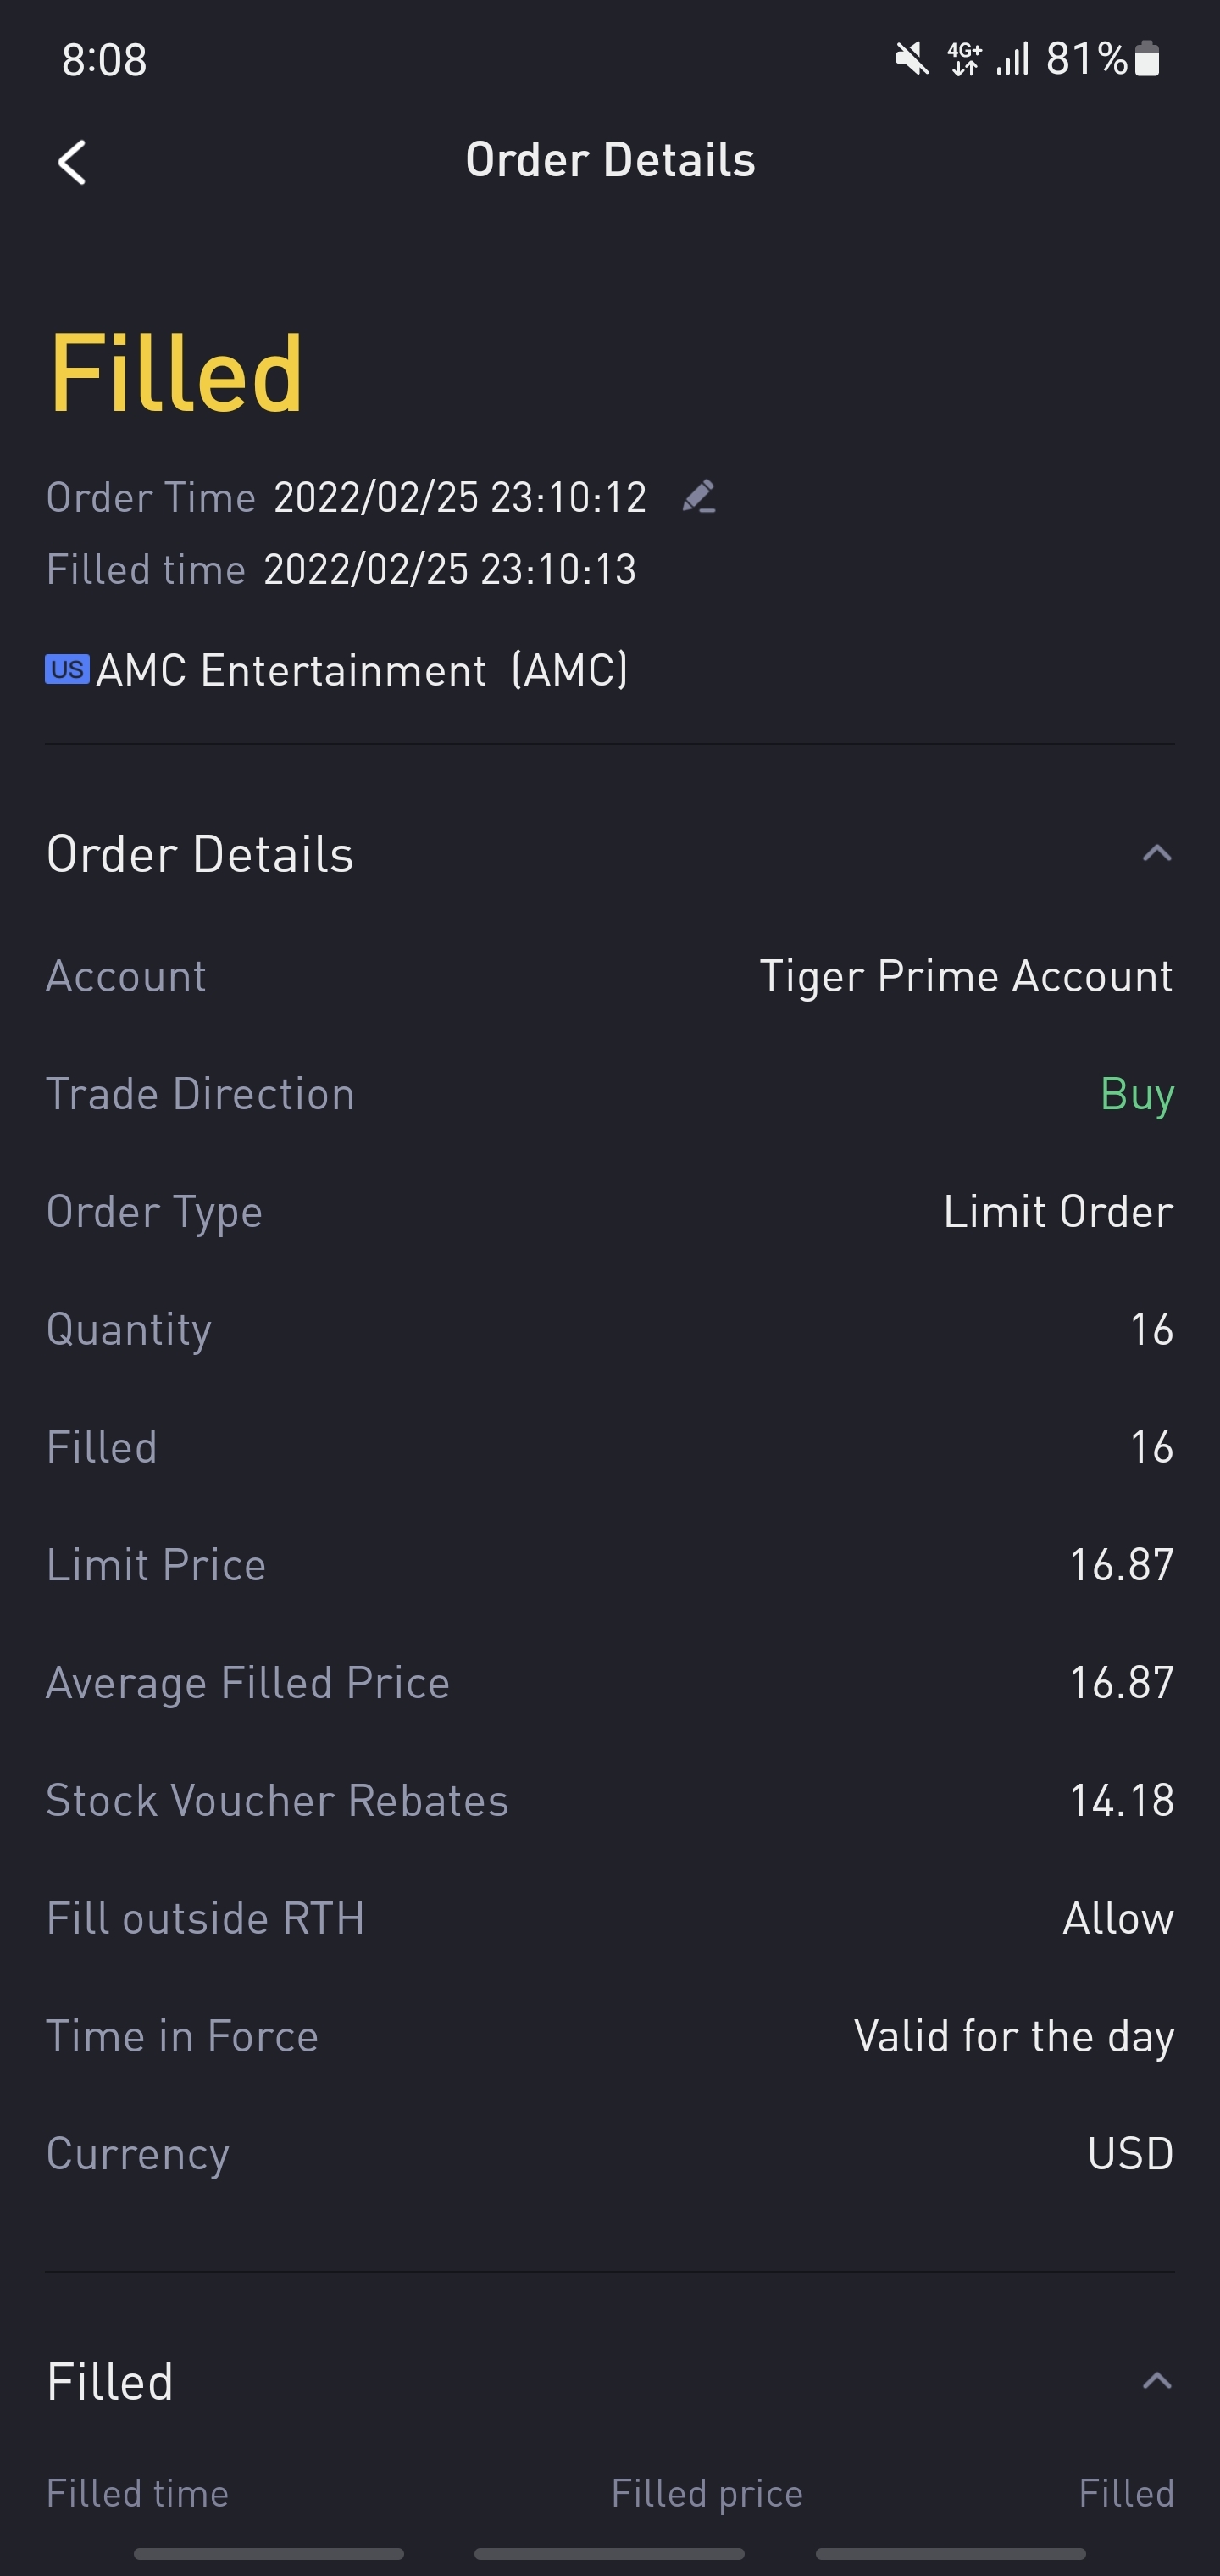Tap the yellow Filled status heading

tap(176, 374)
